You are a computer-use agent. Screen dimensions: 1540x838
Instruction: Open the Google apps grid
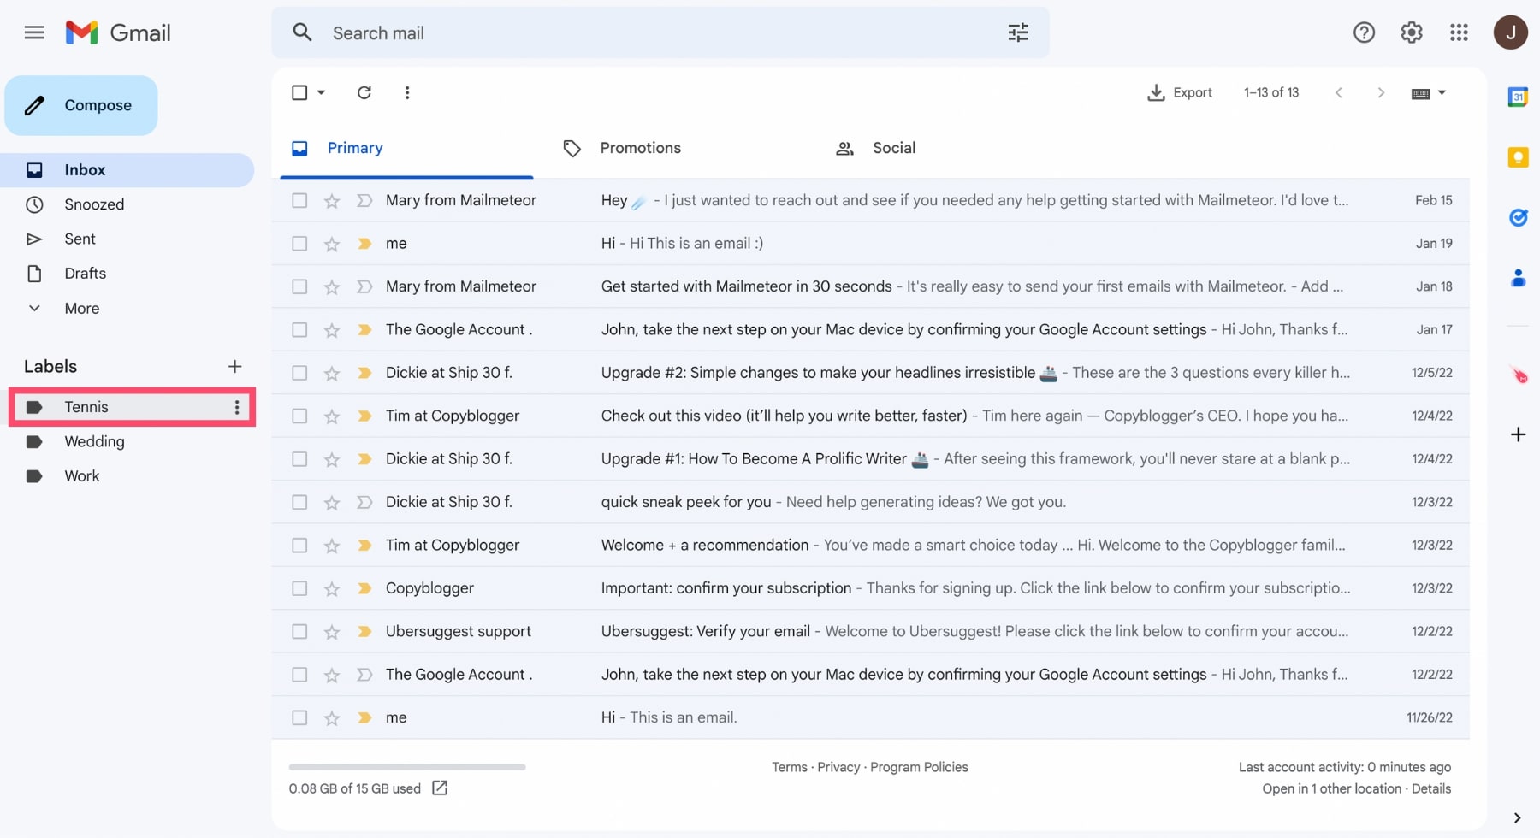[x=1460, y=32]
